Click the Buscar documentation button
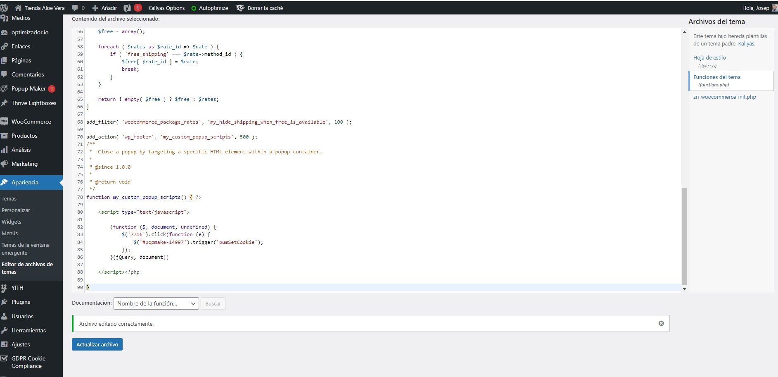 point(213,303)
